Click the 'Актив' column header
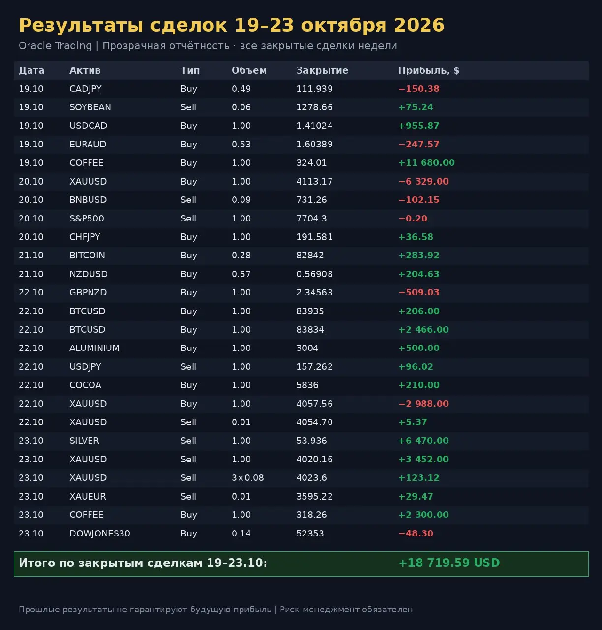The image size is (602, 630). (x=85, y=70)
